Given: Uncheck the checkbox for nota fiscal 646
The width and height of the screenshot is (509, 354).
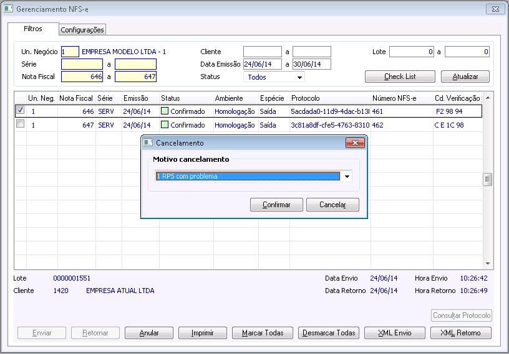Looking at the screenshot, I should pos(20,110).
